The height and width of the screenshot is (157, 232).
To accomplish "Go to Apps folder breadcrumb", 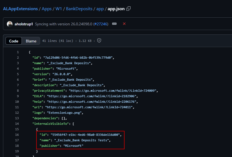I will [x=47, y=9].
